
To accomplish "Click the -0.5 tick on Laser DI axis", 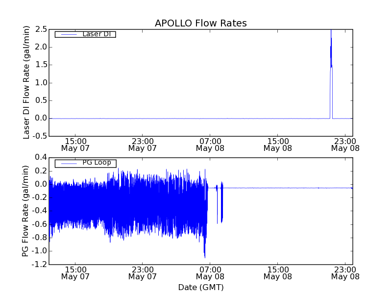I will click(x=40, y=136).
